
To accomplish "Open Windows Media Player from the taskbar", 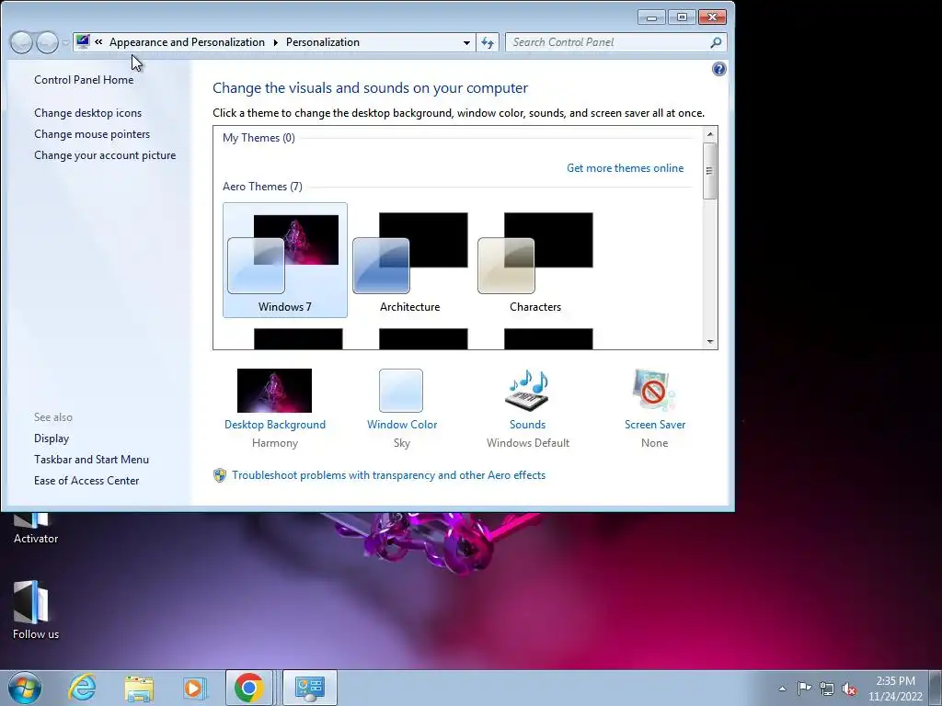I will point(193,688).
